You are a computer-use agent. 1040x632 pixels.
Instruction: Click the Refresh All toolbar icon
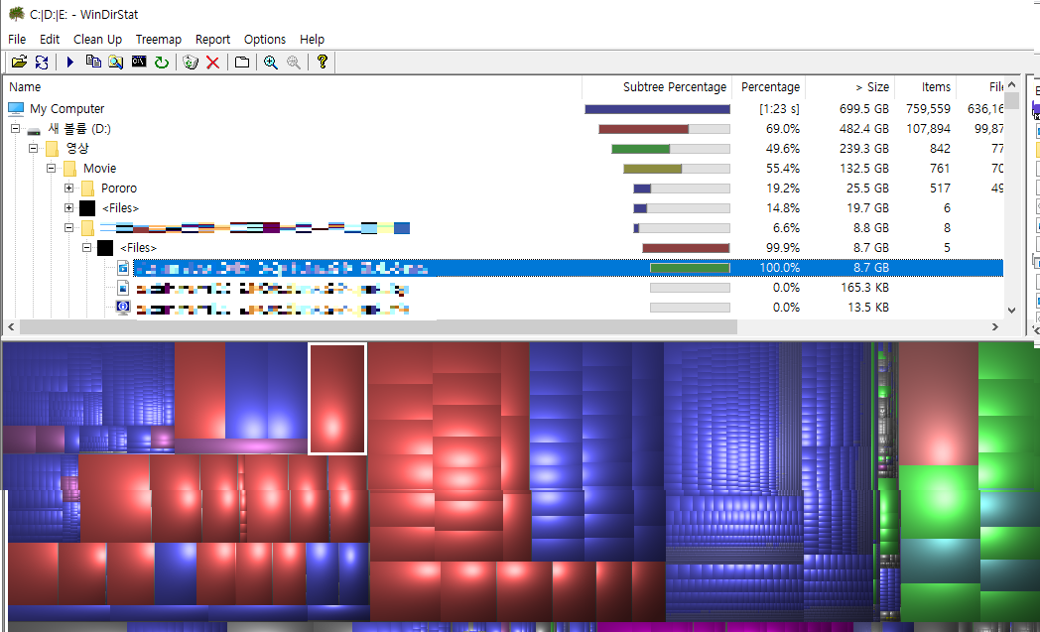(42, 62)
